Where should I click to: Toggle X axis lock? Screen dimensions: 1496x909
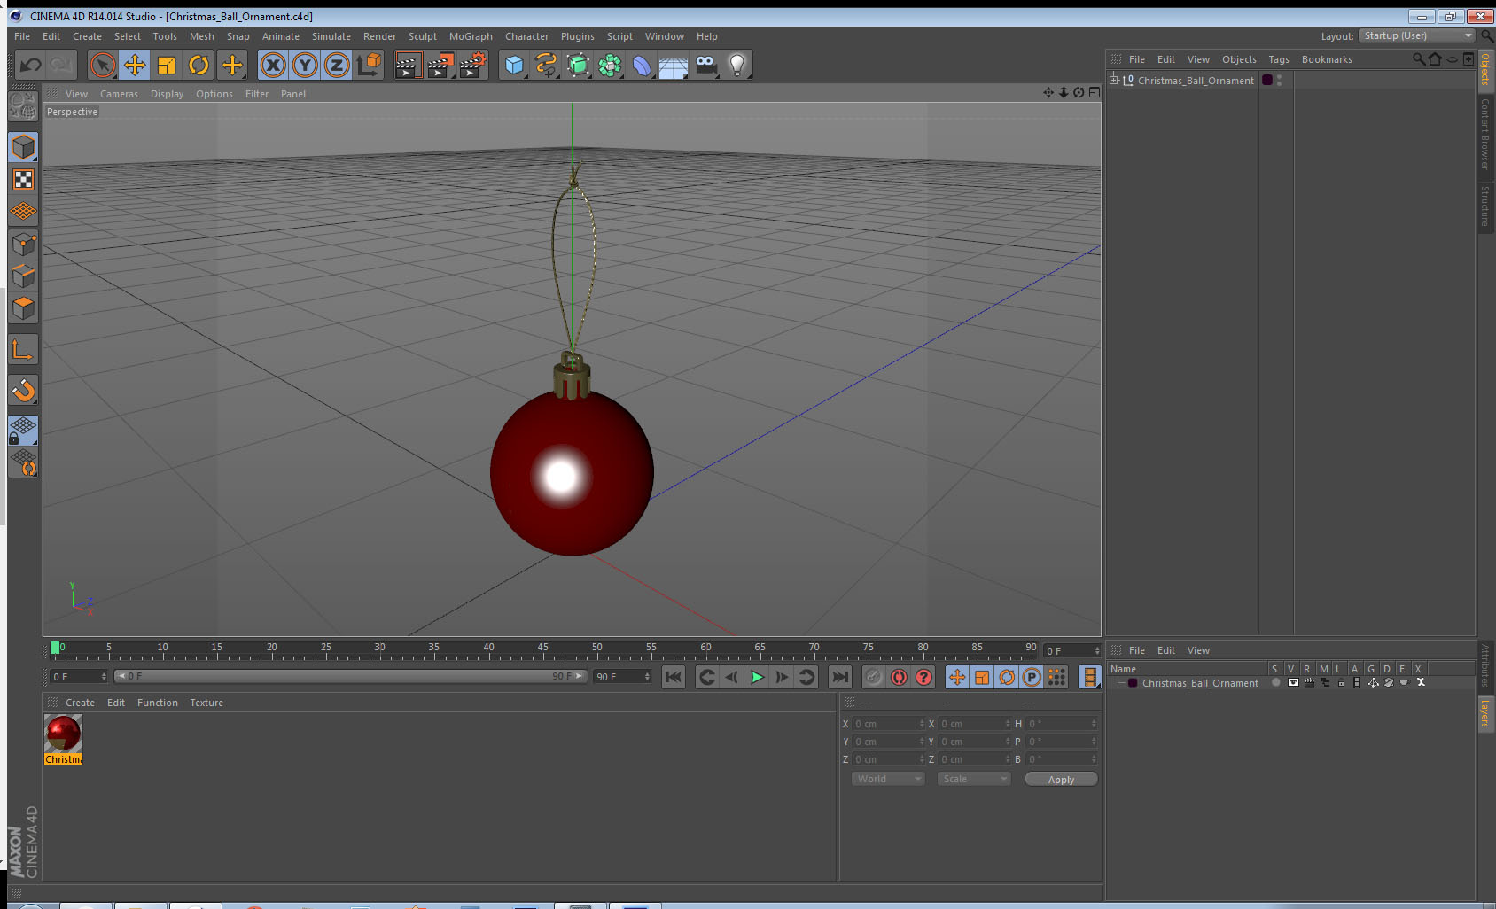pos(273,65)
